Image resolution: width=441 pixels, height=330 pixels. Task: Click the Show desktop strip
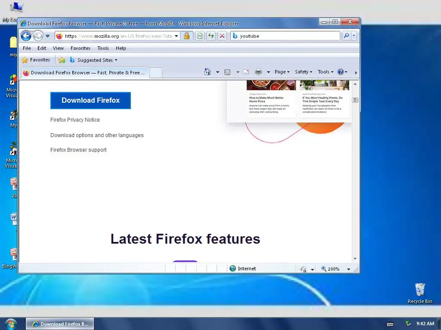[x=439, y=324]
